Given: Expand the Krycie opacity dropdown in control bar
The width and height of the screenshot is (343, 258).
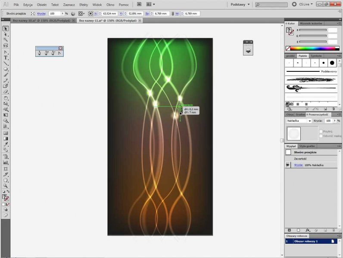Looking at the screenshot, I should (x=62, y=14).
